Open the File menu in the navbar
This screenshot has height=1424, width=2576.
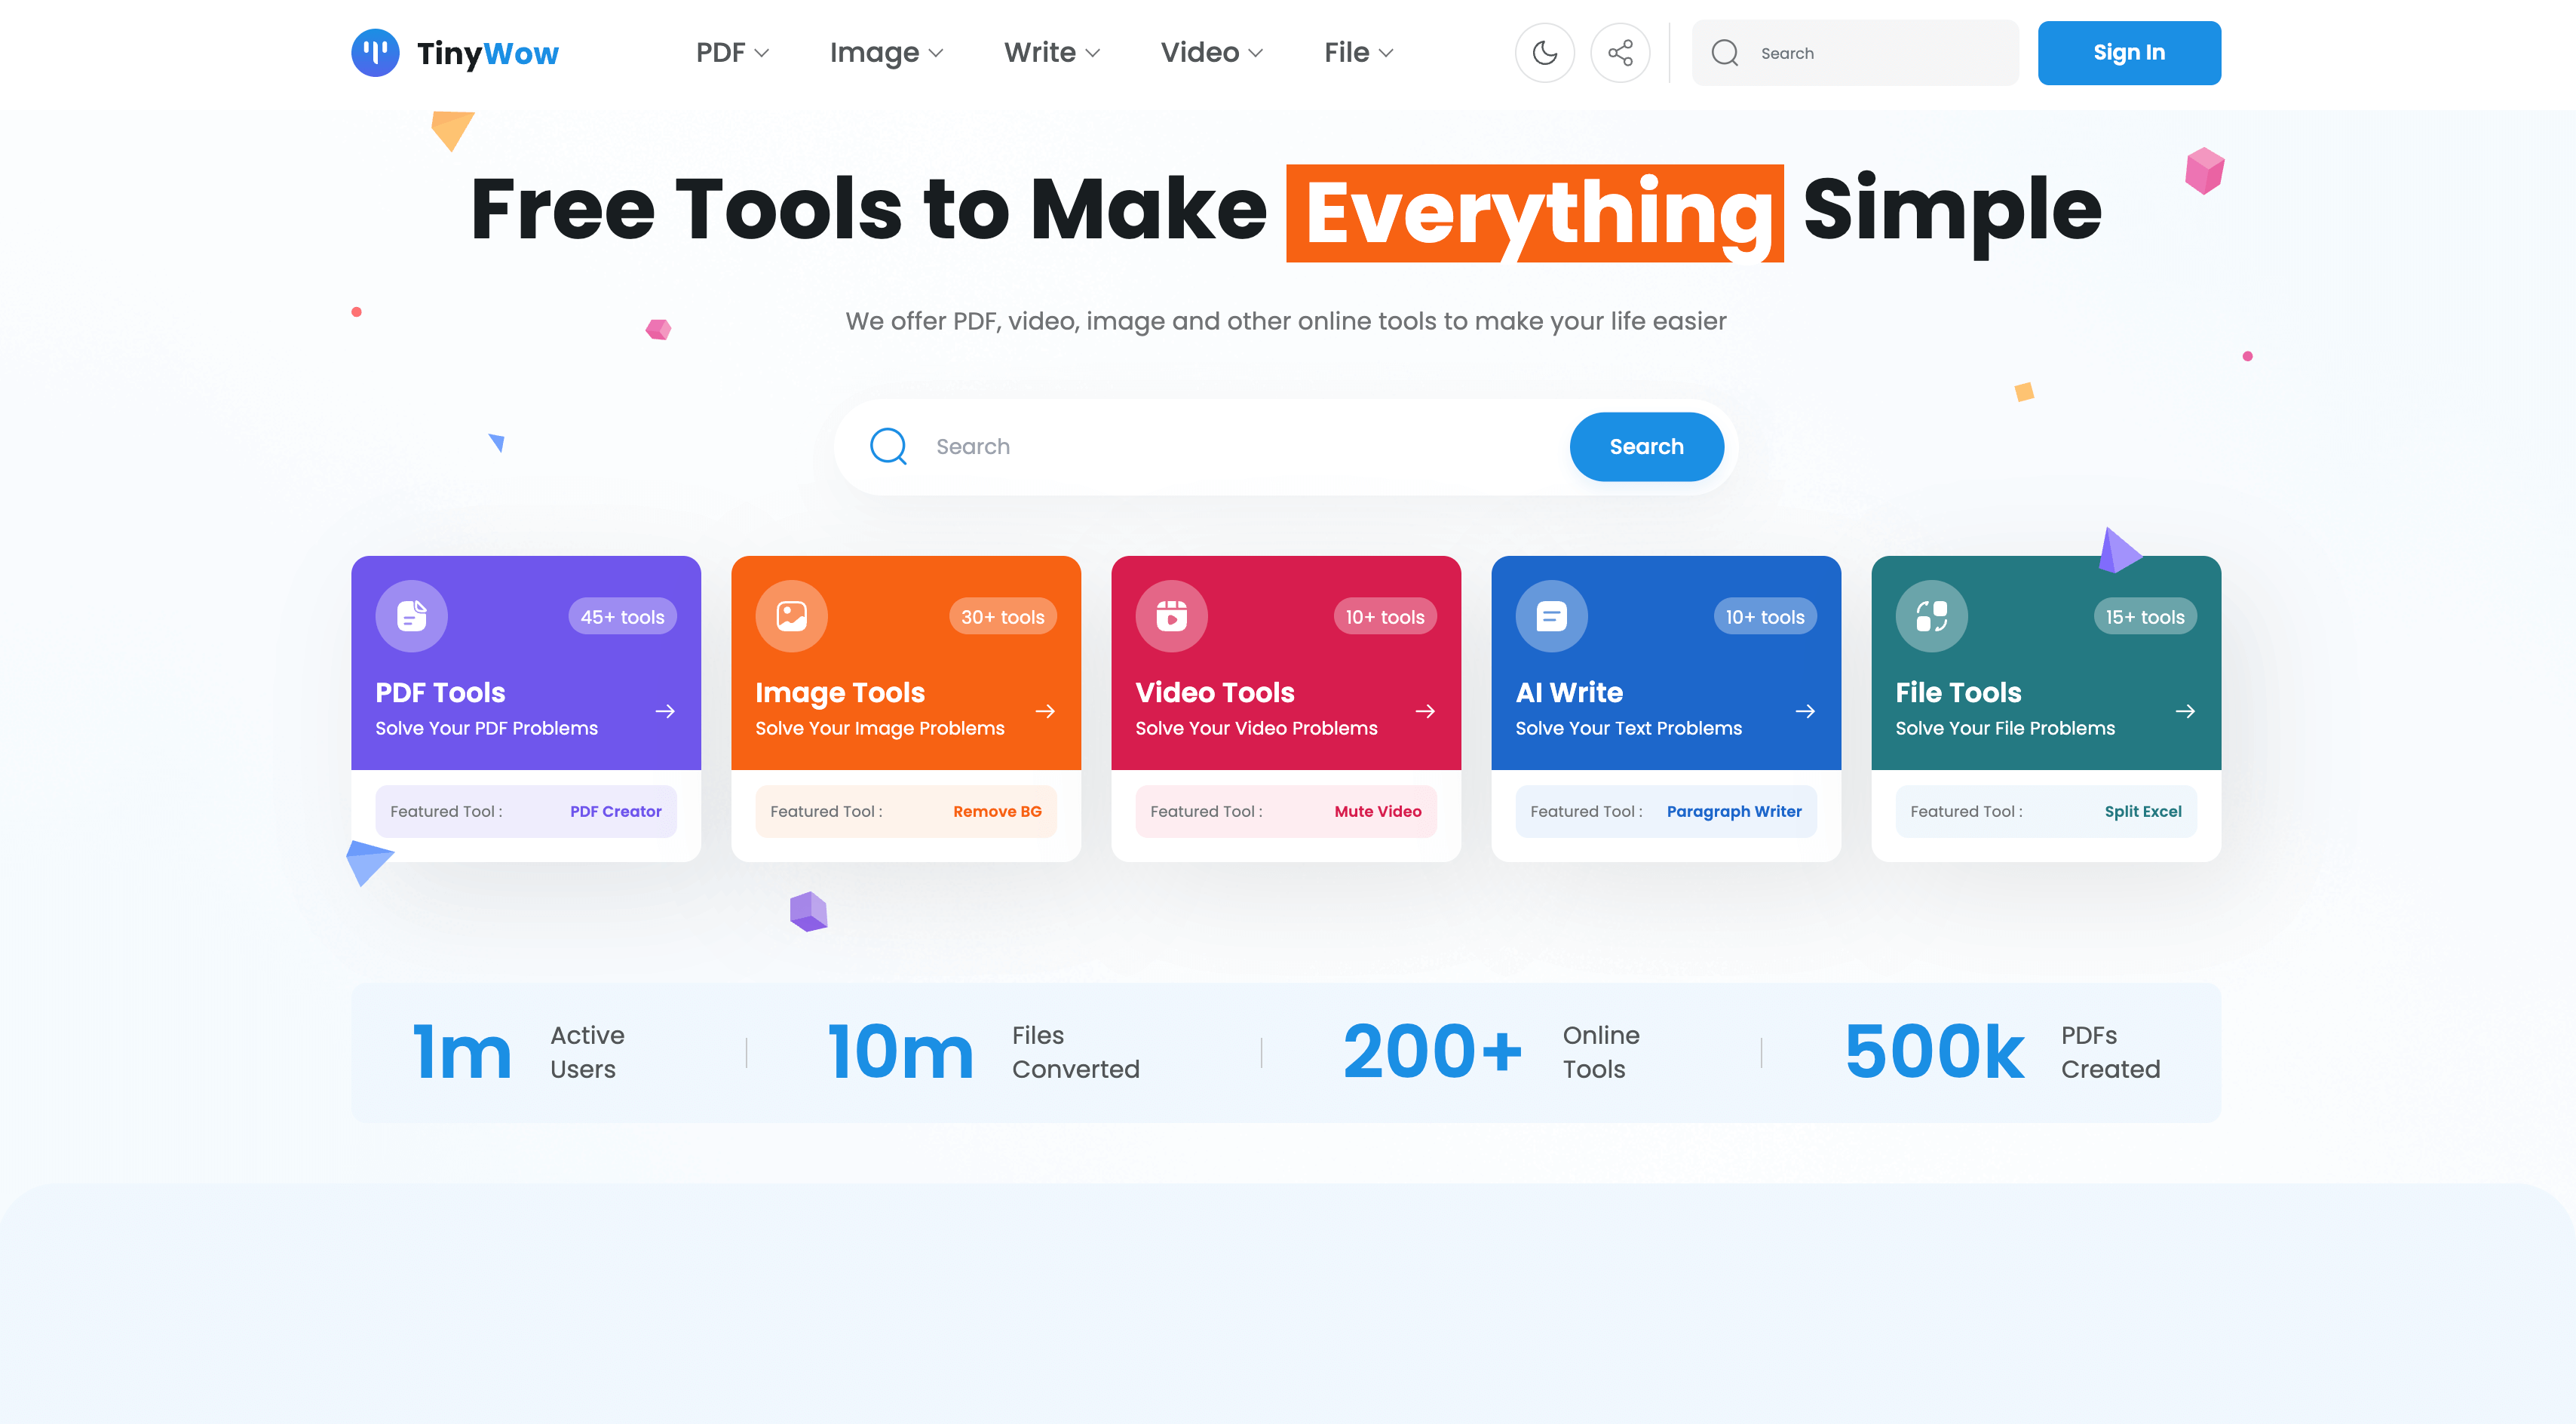(1358, 52)
